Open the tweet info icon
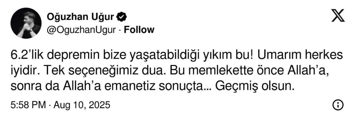The width and height of the screenshot is (356, 123). tap(337, 105)
